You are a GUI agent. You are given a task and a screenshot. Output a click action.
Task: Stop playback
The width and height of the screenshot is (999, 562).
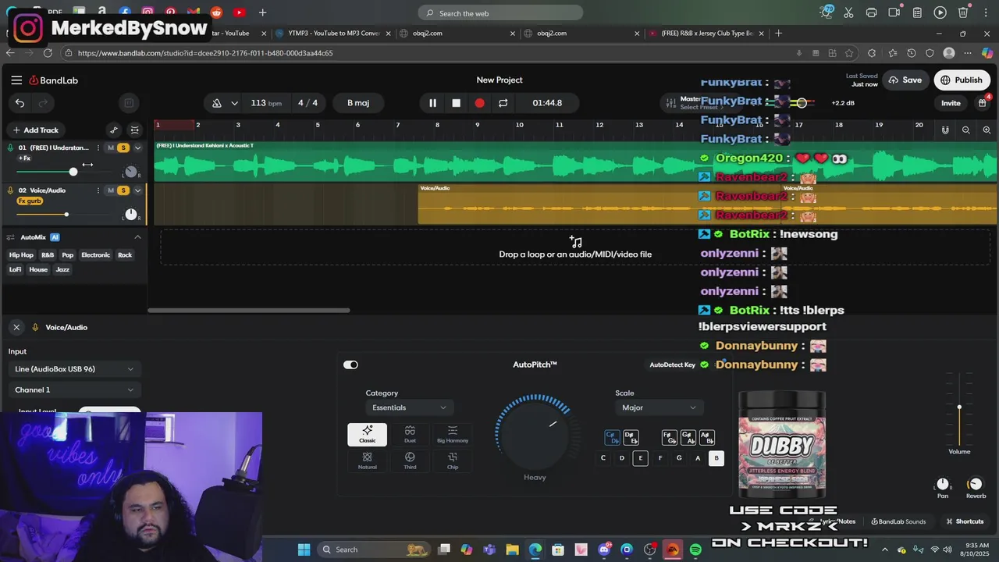click(457, 103)
